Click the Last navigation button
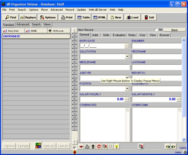188x155 pixels. [x=63, y=146]
